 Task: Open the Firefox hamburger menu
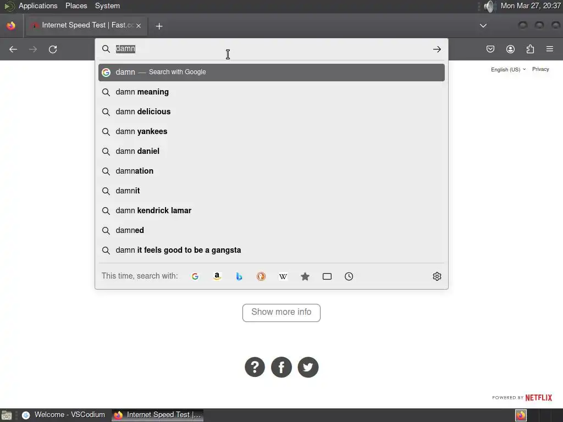point(550,49)
